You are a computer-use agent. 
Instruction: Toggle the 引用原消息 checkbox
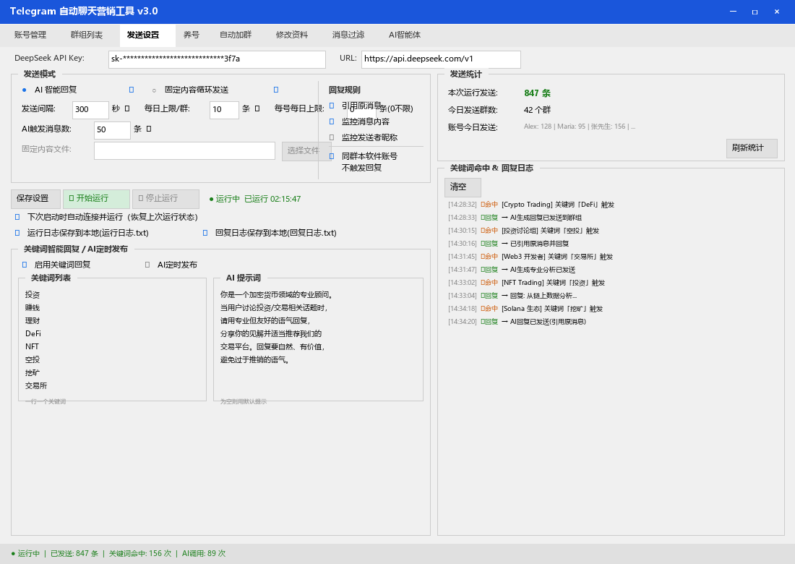click(x=331, y=104)
